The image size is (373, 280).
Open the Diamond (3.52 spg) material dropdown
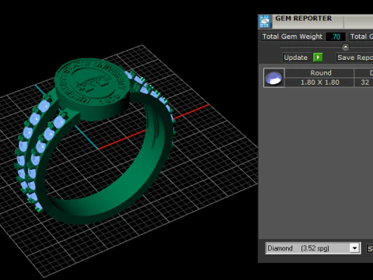[x=313, y=248]
